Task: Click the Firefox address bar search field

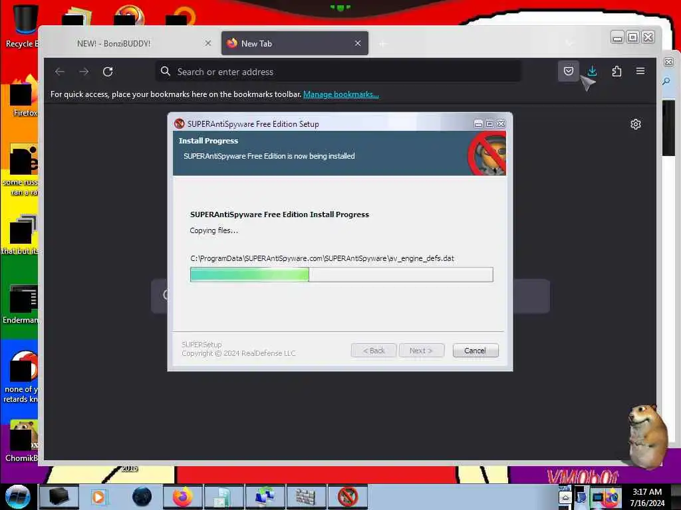Action: point(339,72)
